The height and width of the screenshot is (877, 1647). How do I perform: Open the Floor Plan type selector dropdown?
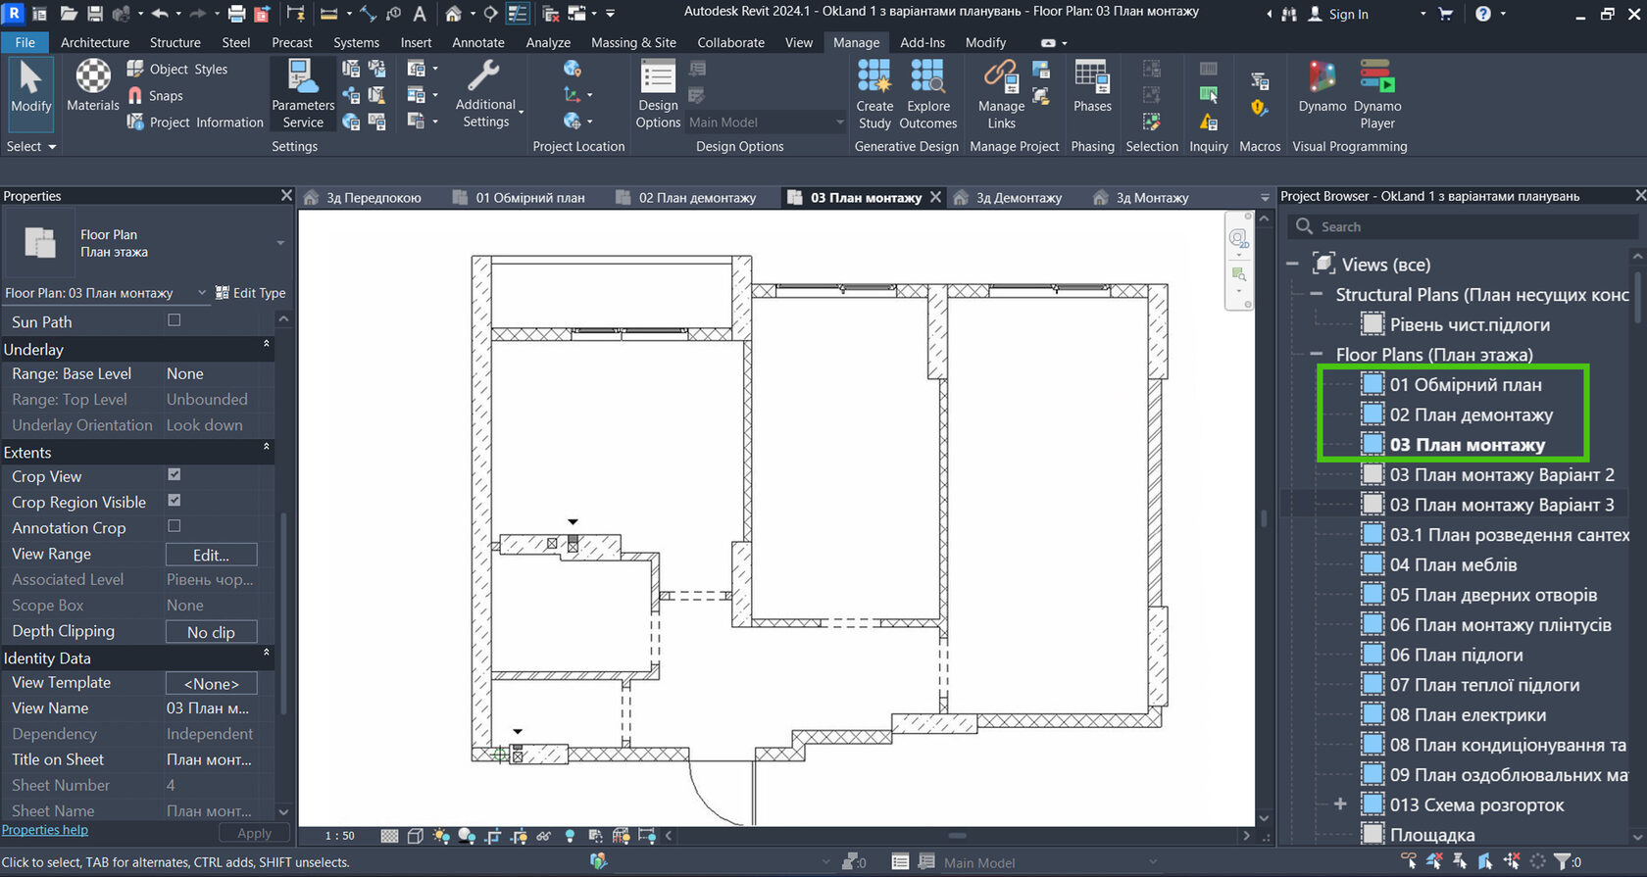[x=280, y=243]
